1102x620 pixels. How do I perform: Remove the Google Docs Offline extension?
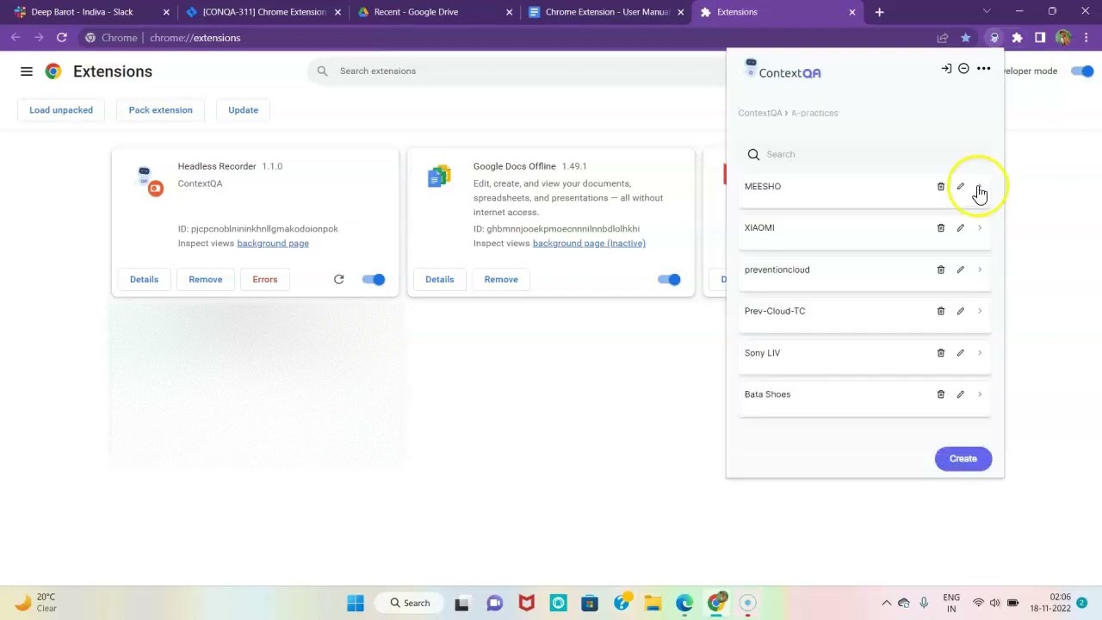[x=501, y=279]
